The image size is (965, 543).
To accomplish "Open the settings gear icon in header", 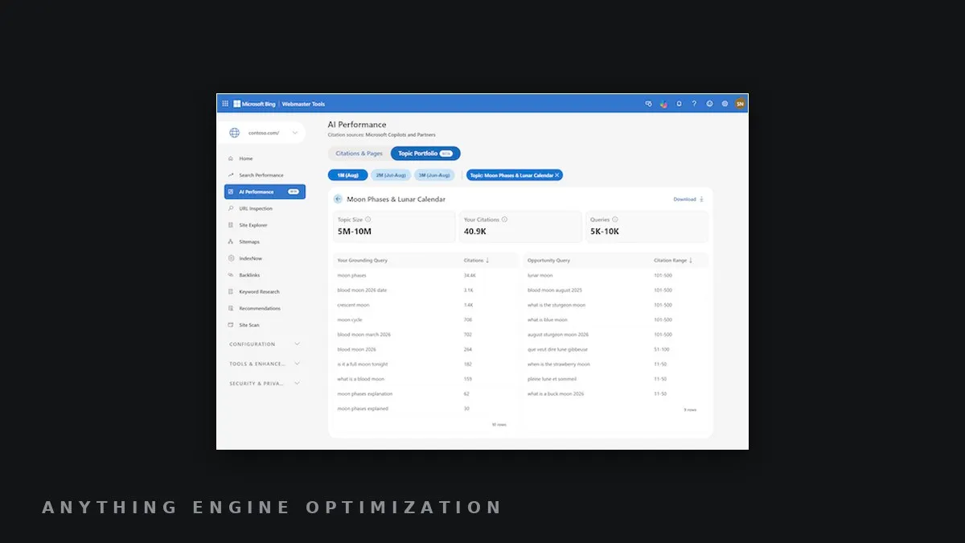I will click(725, 104).
